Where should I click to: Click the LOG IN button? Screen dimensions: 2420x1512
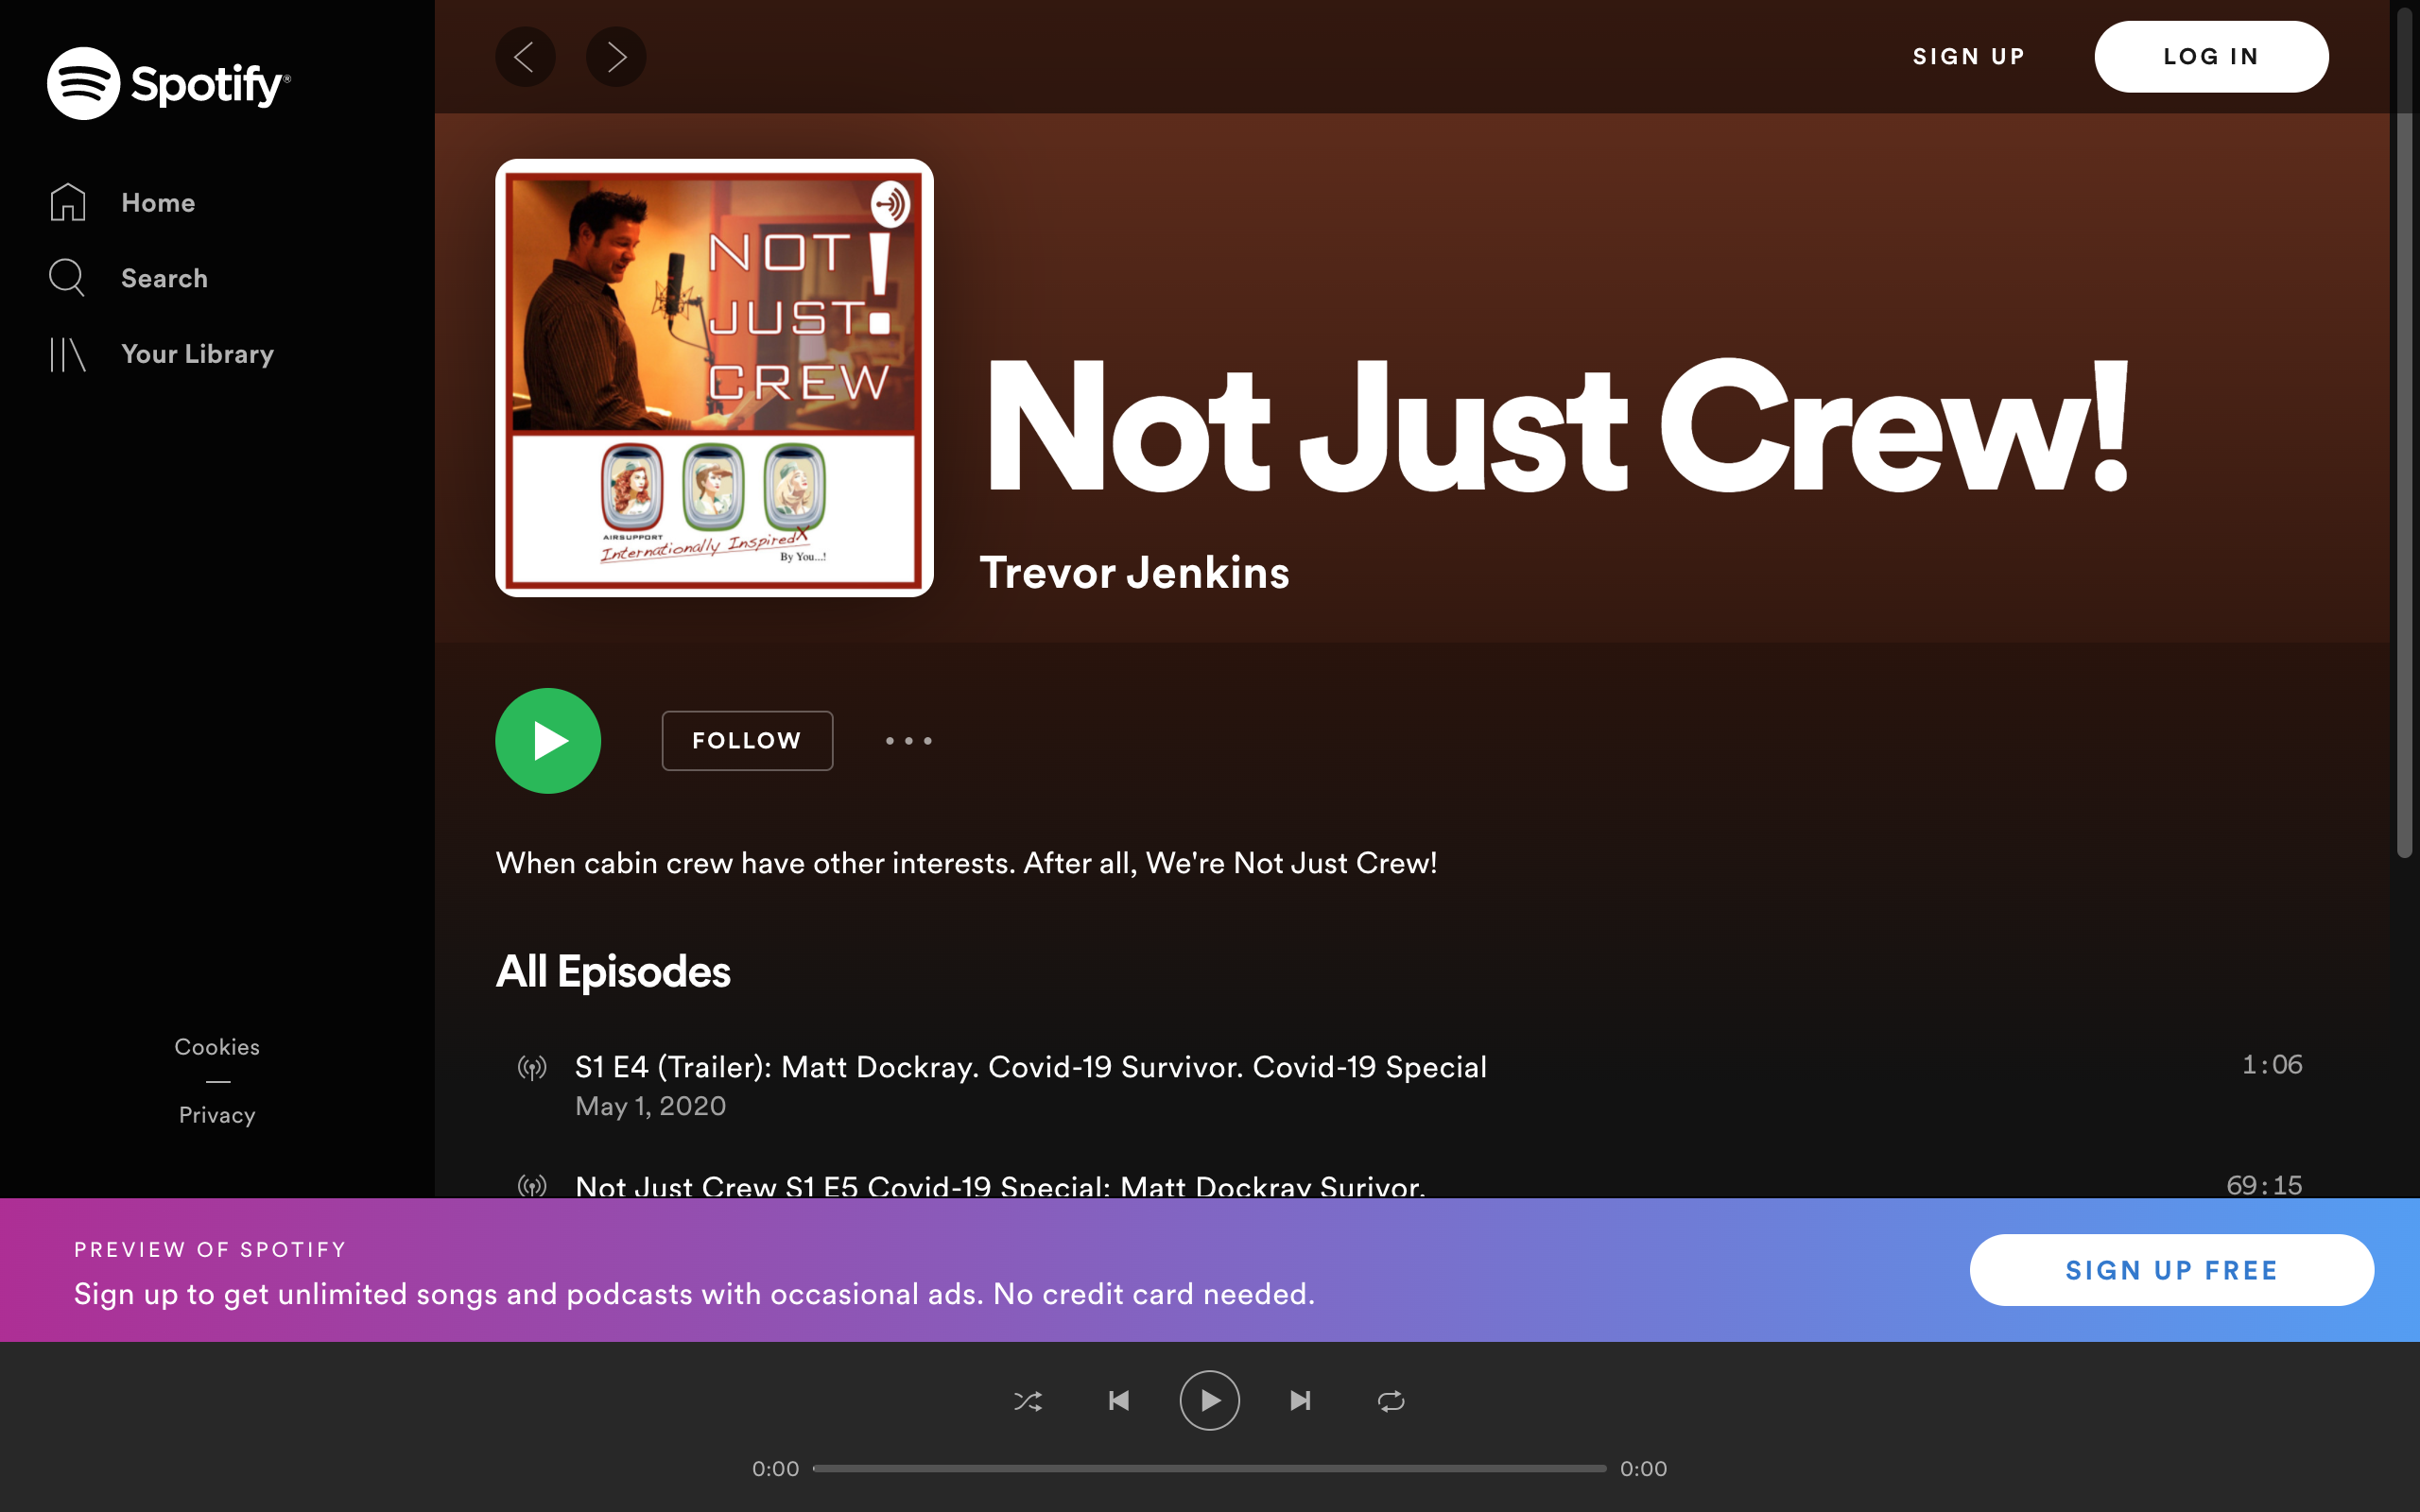tap(2211, 57)
